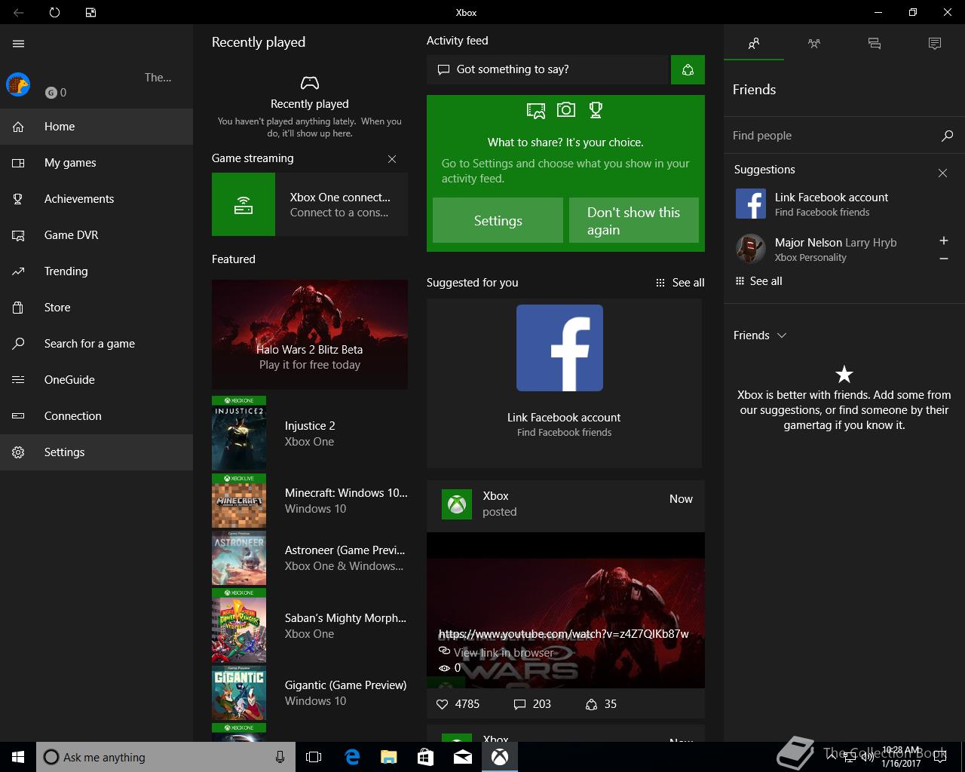Select Gigantic (Game Preview) entry

pos(310,693)
